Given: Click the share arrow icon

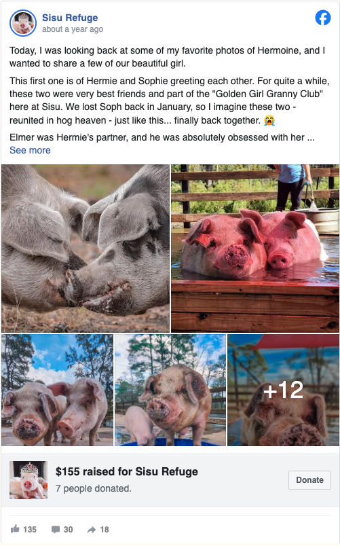Looking at the screenshot, I should 91,530.
